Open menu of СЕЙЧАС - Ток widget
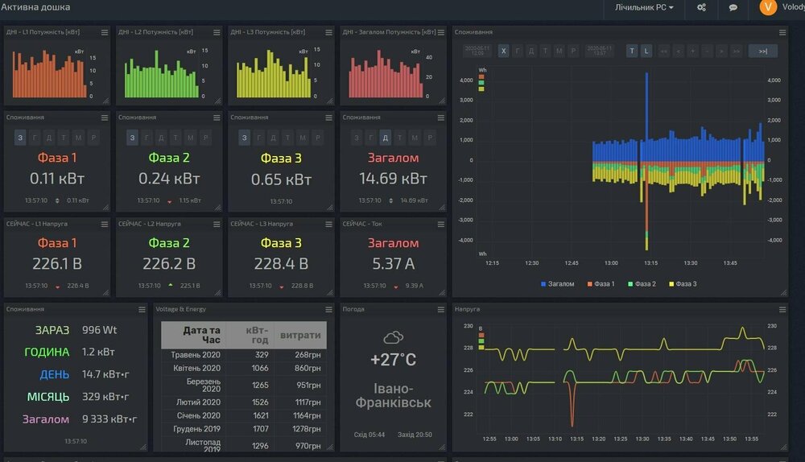Image resolution: width=805 pixels, height=462 pixels. [440, 223]
